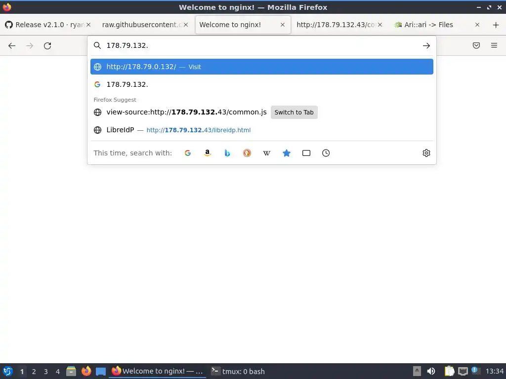Switch to workspace 4

pos(58,372)
